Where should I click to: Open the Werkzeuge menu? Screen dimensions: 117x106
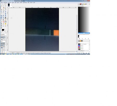[25, 3]
